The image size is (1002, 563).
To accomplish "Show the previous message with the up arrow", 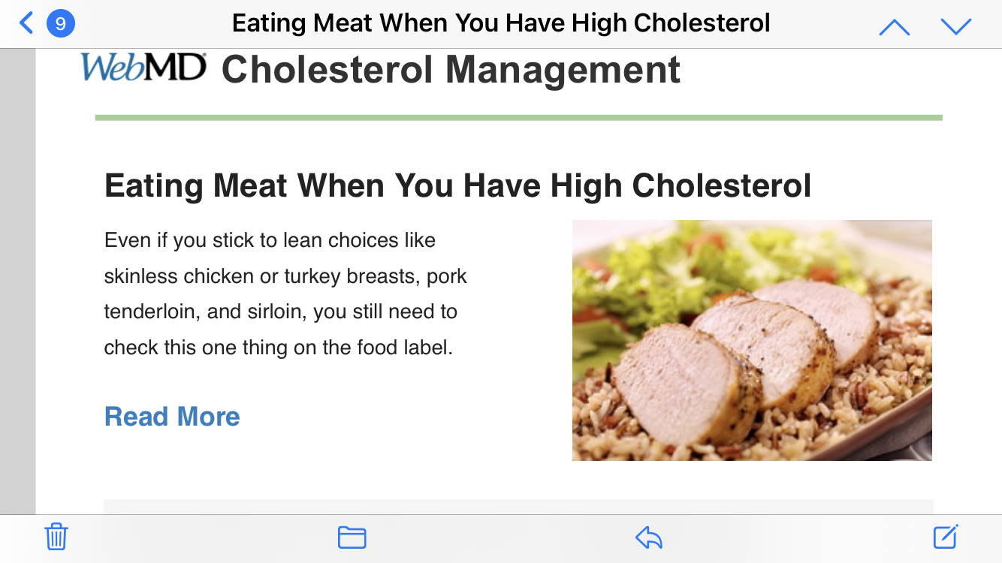I will (x=894, y=27).
